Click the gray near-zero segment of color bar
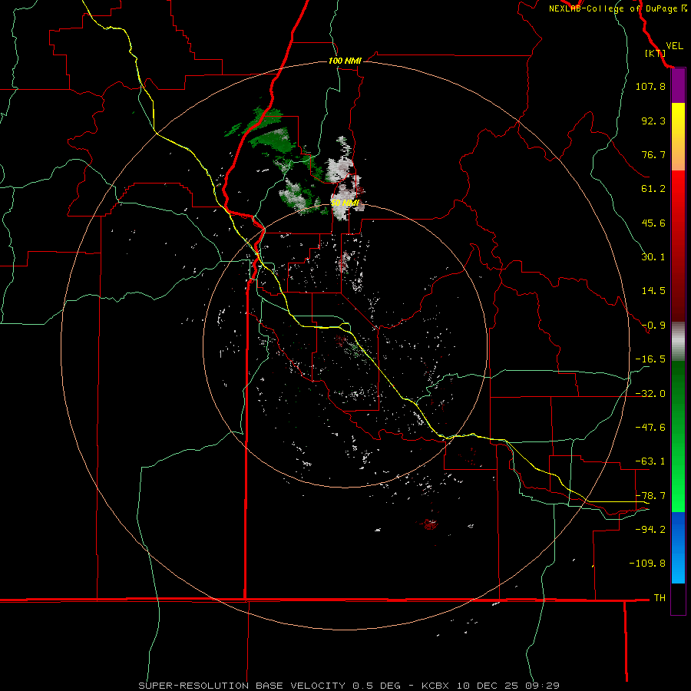691x691 pixels. (678, 342)
